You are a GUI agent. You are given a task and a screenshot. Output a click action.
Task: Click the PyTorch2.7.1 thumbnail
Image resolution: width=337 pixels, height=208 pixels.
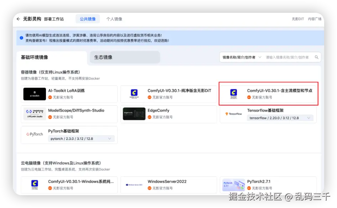[234, 185]
